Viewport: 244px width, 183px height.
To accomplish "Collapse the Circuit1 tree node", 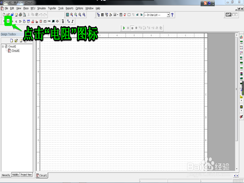I will pyautogui.click(x=3, y=46).
